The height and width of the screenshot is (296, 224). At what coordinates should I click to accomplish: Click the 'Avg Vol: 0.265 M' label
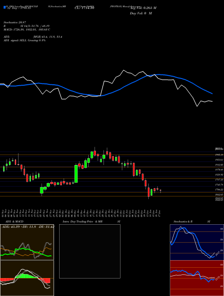click(143, 8)
